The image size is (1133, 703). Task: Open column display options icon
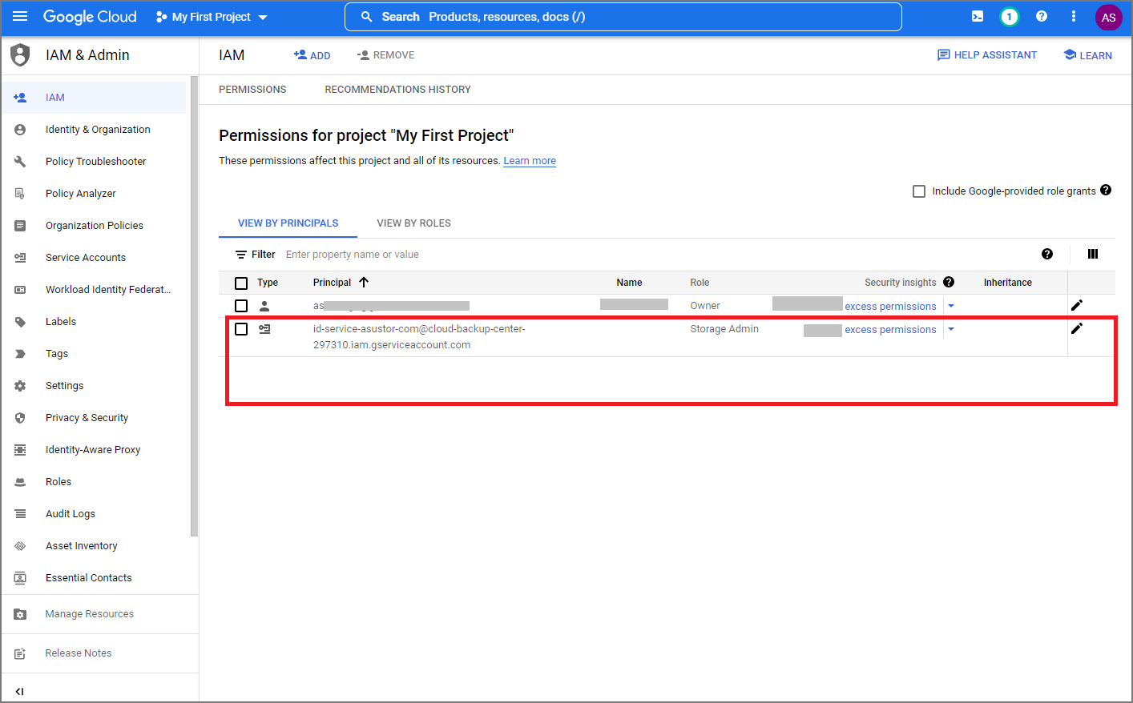click(x=1093, y=254)
